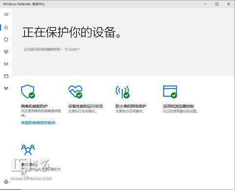This screenshot has width=235, height=190.
Task: Click the large heart device health icon
Action: (x=75, y=92)
